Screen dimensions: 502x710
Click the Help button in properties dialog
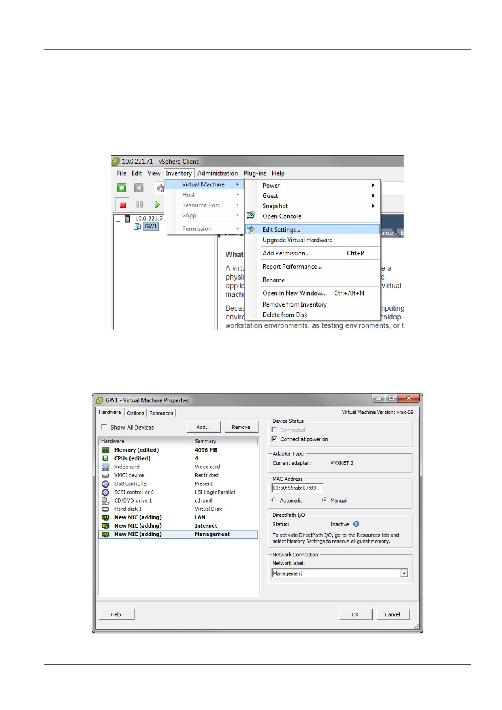tap(117, 615)
